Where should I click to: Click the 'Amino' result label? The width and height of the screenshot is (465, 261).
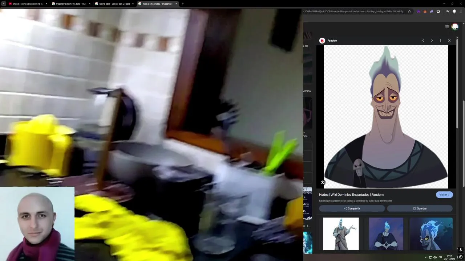[x=307, y=91]
